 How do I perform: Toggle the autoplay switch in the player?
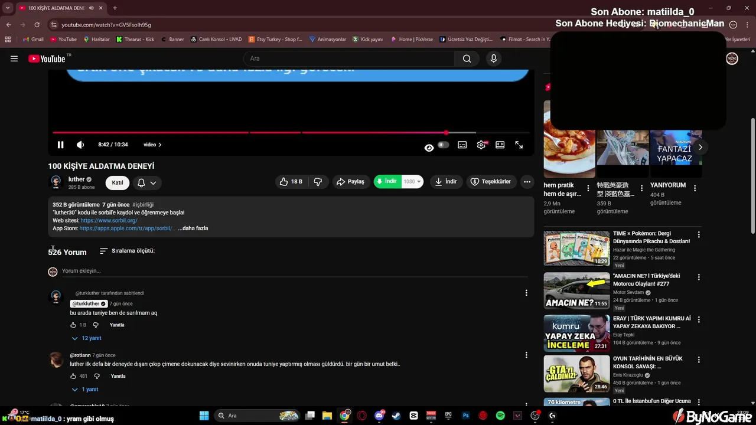(443, 145)
